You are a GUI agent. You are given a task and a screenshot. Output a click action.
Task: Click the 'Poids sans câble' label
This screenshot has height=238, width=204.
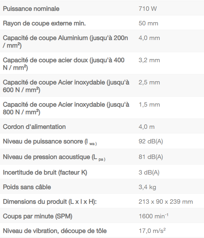[27, 187]
